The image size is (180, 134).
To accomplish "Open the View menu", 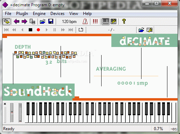I will pyautogui.click(x=74, y=14).
